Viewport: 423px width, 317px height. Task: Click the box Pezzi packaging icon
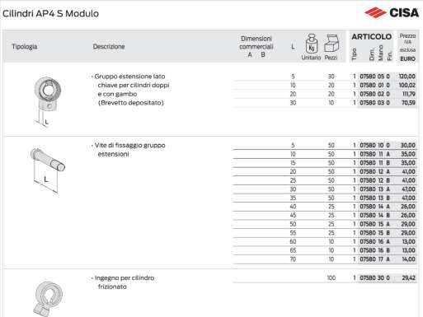point(331,44)
